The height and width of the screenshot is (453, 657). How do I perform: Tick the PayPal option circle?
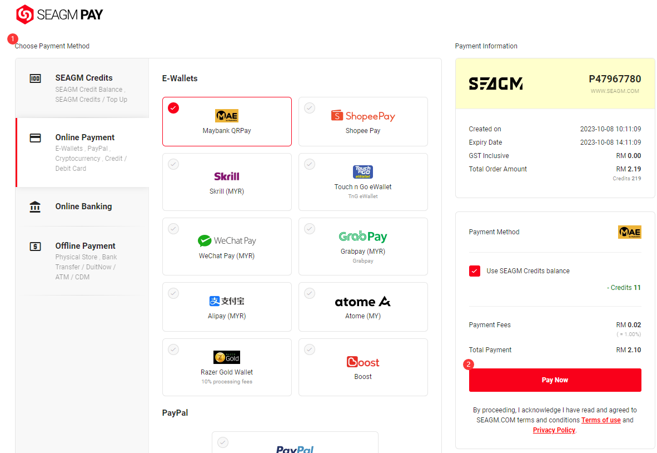point(223,442)
